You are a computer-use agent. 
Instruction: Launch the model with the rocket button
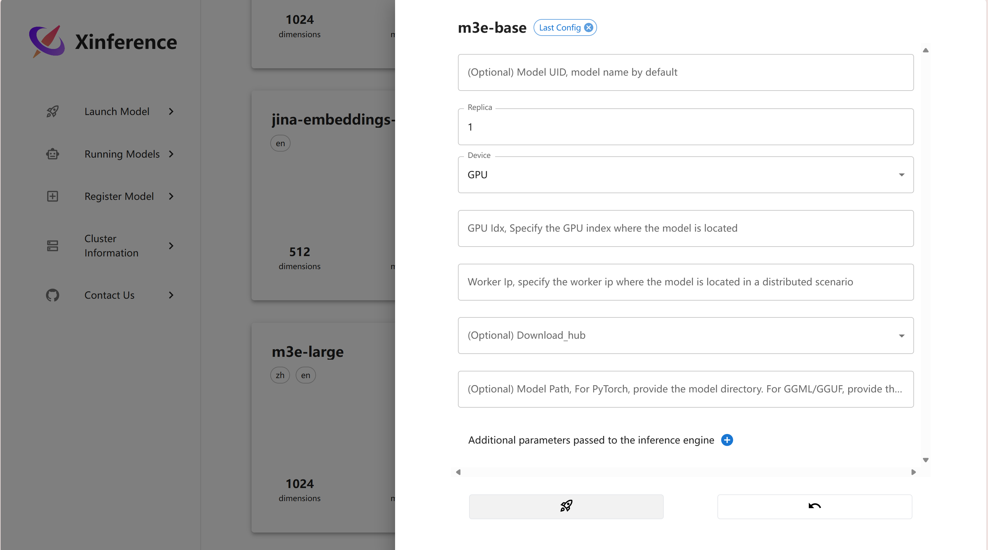[x=566, y=506]
